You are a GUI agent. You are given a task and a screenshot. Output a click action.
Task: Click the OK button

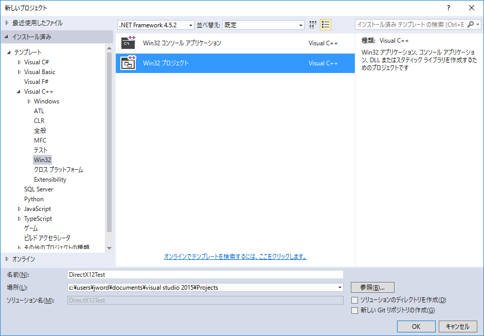[416, 326]
